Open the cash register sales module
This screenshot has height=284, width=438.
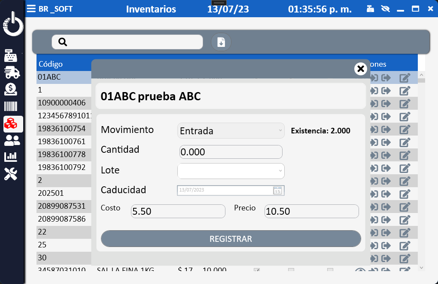point(12,56)
